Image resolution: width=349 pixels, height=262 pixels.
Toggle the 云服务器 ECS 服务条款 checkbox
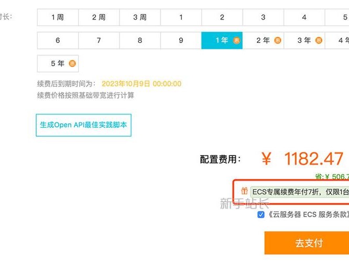(x=261, y=215)
